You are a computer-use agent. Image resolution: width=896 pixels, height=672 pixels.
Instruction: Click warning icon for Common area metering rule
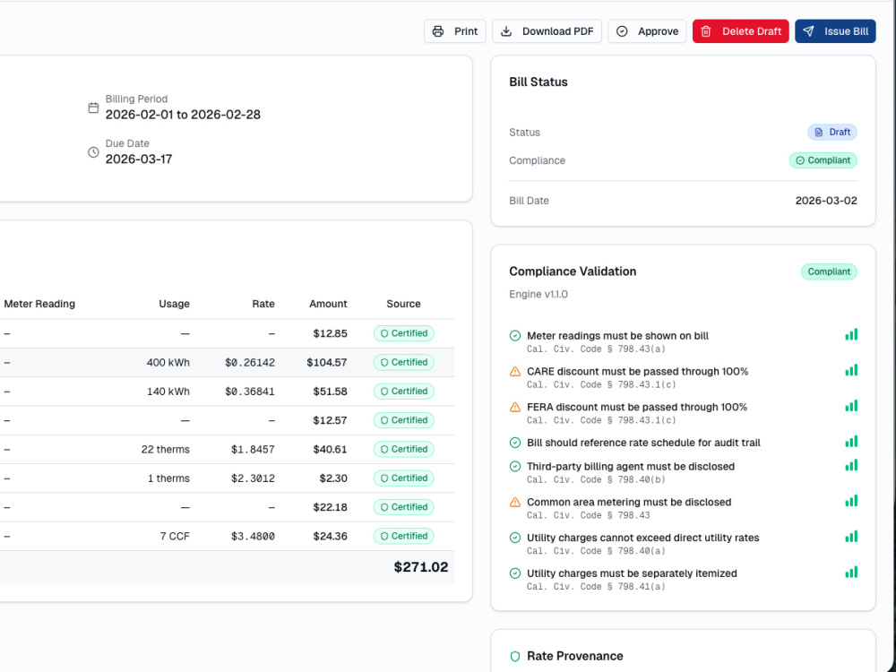click(515, 503)
